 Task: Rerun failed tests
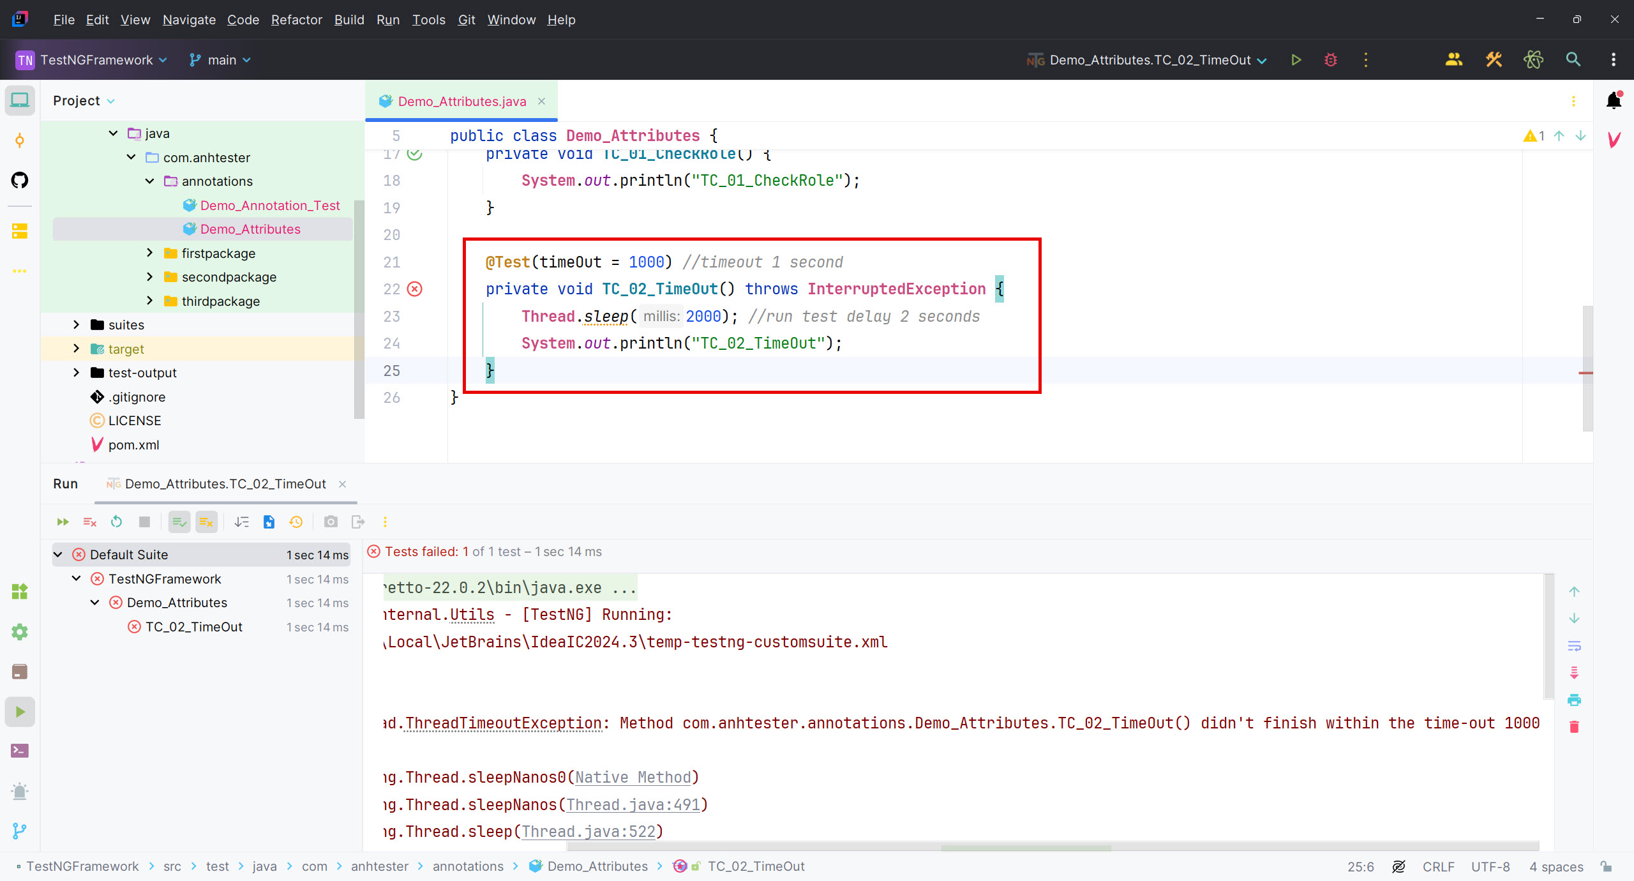[x=89, y=522]
